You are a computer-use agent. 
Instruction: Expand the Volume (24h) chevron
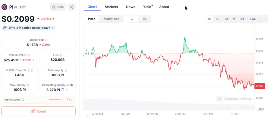point(34,60)
